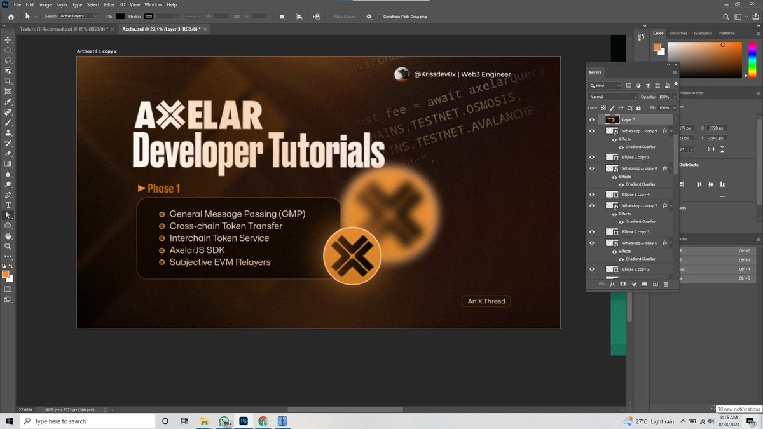The image size is (763, 429).
Task: Select the Horizontal Type tool
Action: pos(8,205)
